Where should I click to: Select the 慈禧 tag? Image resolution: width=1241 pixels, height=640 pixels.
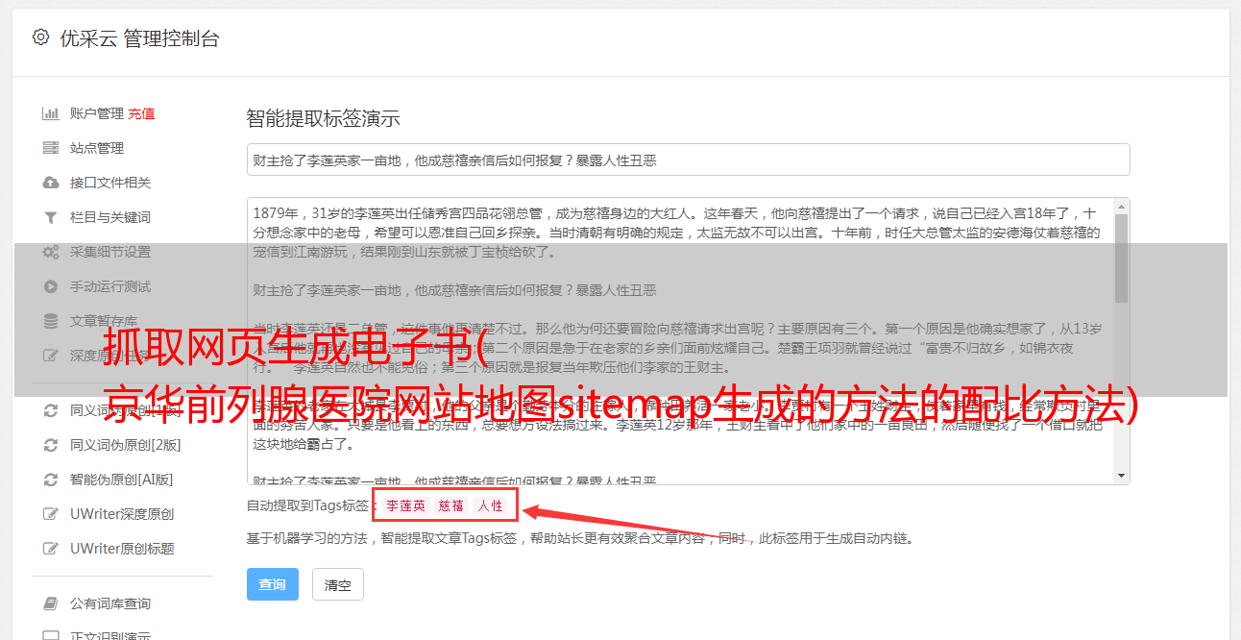pyautogui.click(x=451, y=505)
